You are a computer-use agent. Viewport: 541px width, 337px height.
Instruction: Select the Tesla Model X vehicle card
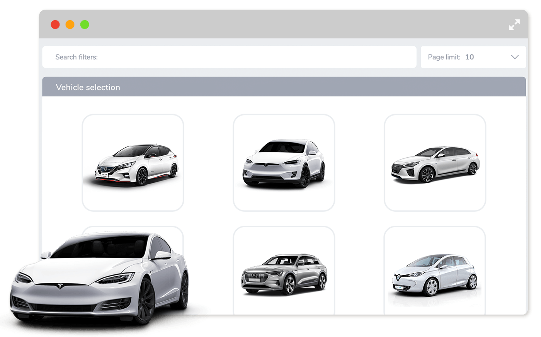(x=284, y=163)
